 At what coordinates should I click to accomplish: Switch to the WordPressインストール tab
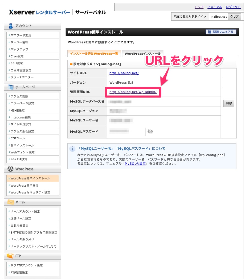[x=142, y=54]
